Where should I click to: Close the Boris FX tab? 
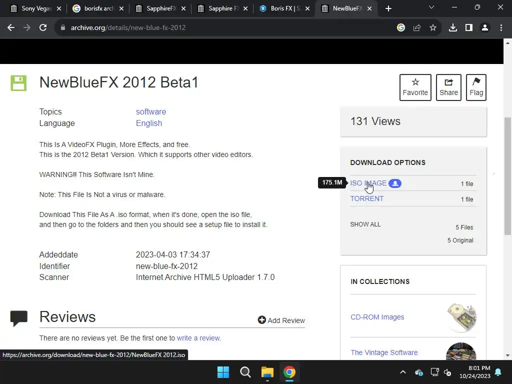click(307, 8)
